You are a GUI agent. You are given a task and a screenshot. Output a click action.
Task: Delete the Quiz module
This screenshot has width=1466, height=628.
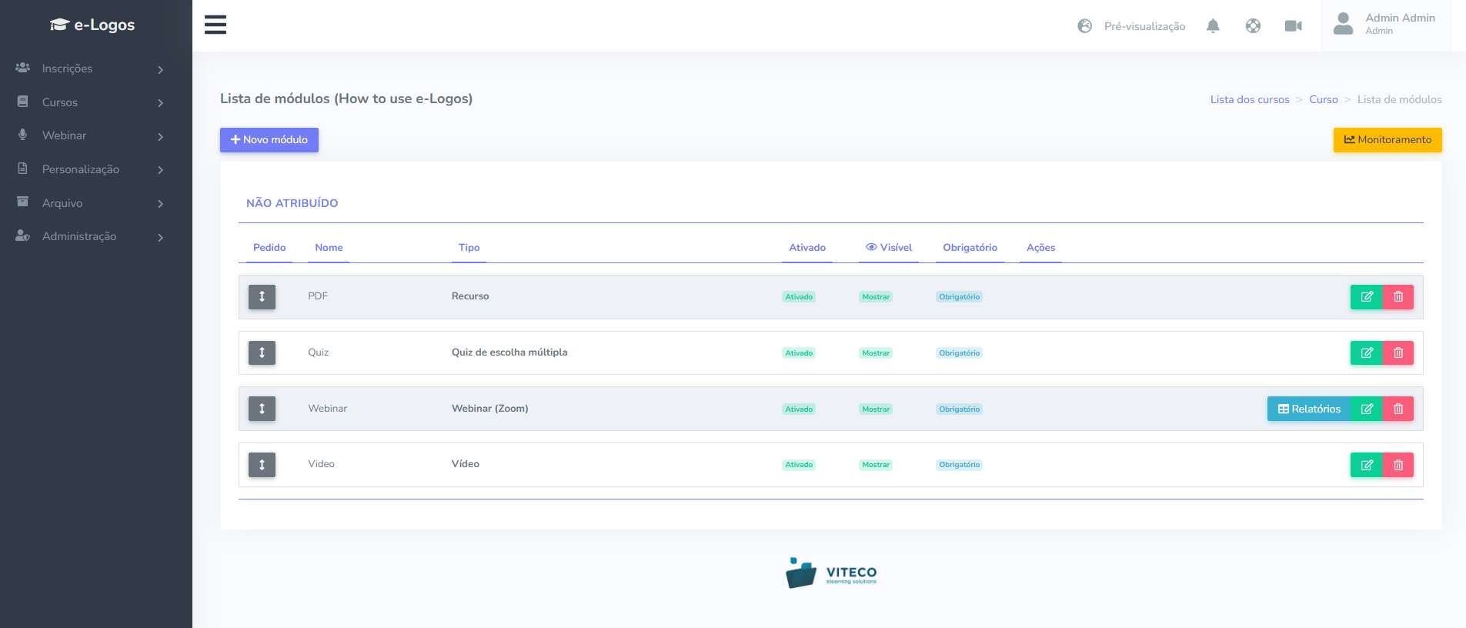click(1398, 353)
